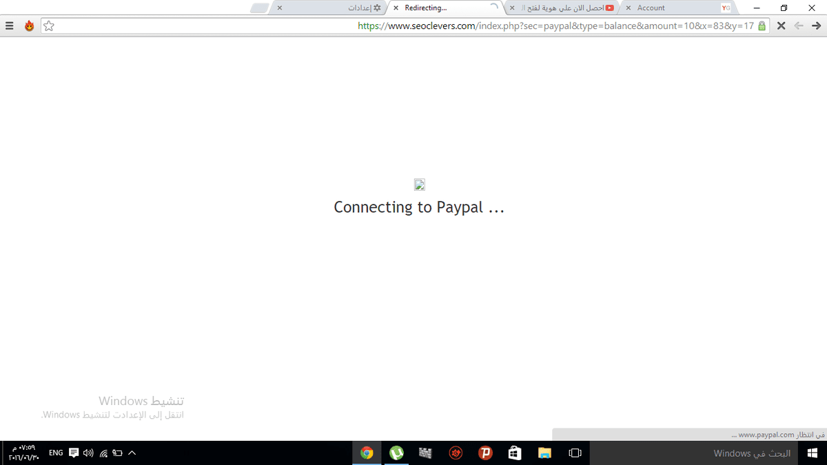The width and height of the screenshot is (827, 465).
Task: Switch to the Account tab
Action: [679, 8]
